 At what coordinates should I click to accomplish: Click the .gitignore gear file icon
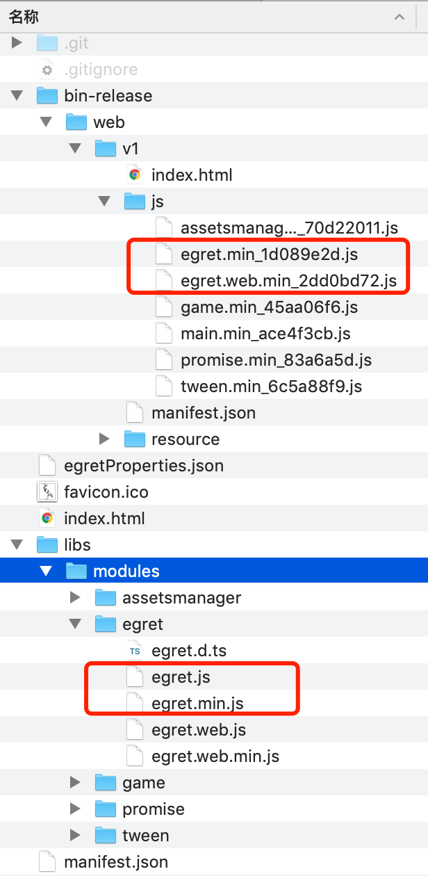click(47, 70)
